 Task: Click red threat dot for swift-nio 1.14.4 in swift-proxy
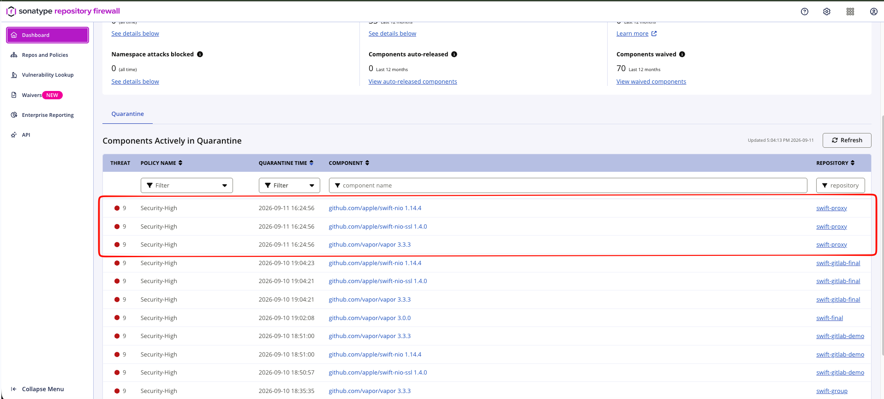pyautogui.click(x=117, y=208)
